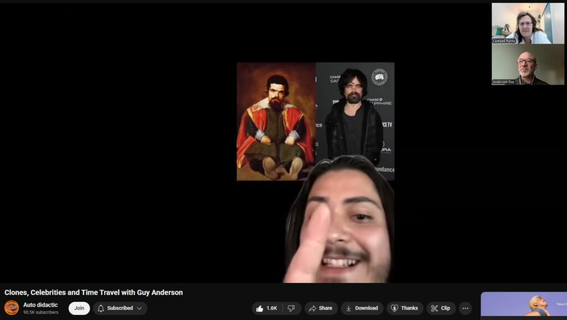Click the red carpet photo in the video
The width and height of the screenshot is (567, 320).
[x=355, y=112]
